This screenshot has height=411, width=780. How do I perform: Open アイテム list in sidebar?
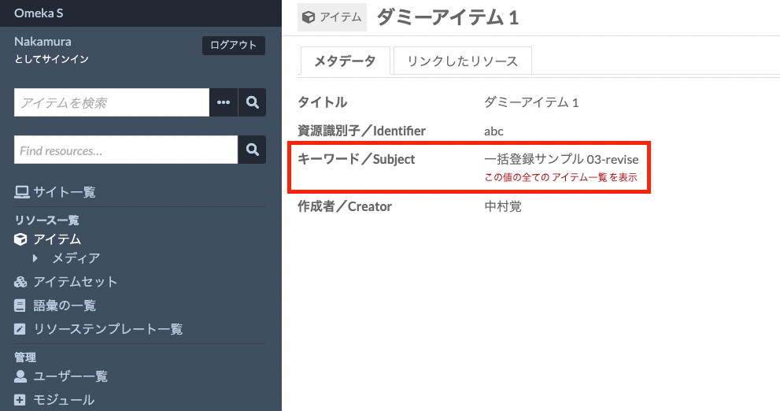pyautogui.click(x=57, y=239)
